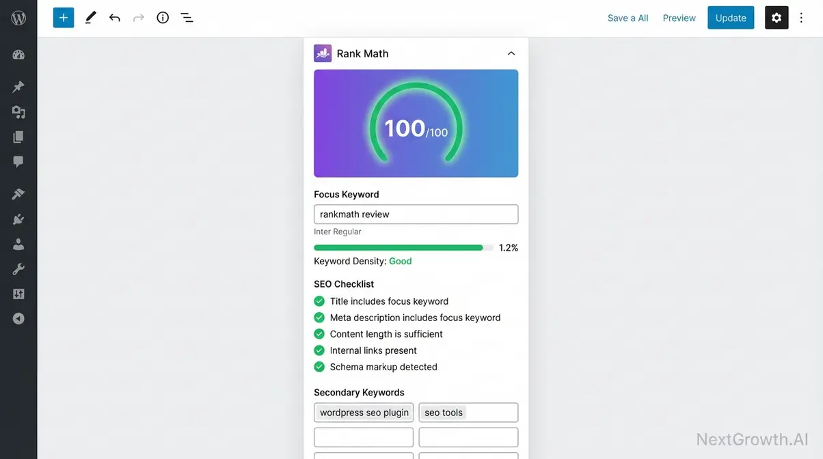View document details via the info icon

[162, 17]
